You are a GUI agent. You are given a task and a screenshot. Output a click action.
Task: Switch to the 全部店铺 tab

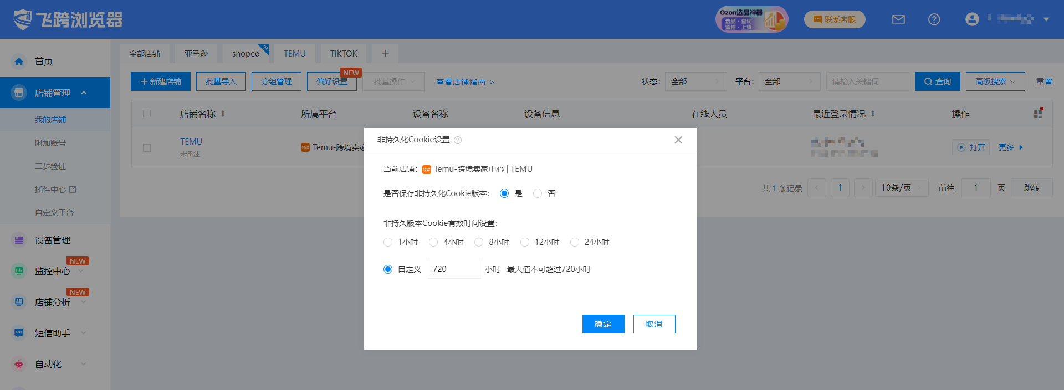pos(145,54)
